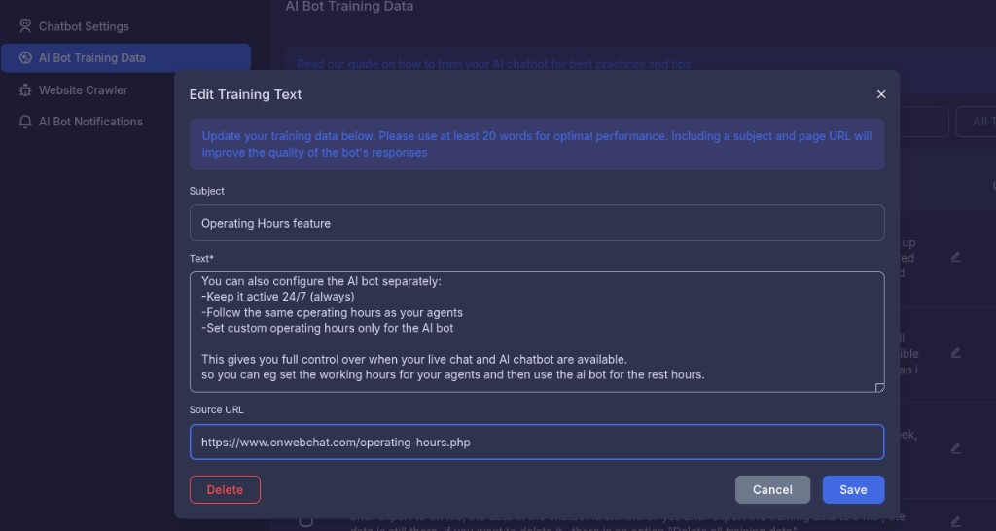The width and height of the screenshot is (996, 531).
Task: Go to the AI Bot Notifications page
Action: [x=90, y=122]
